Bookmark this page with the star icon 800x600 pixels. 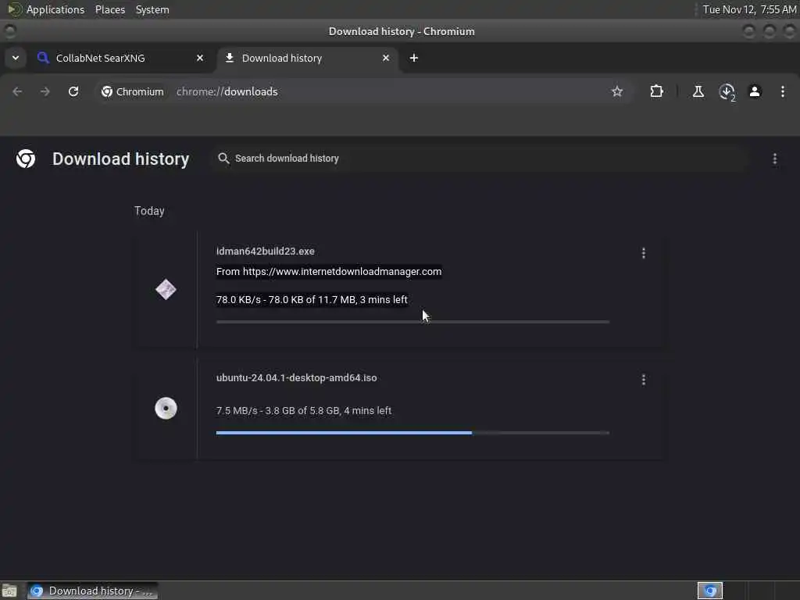617,92
